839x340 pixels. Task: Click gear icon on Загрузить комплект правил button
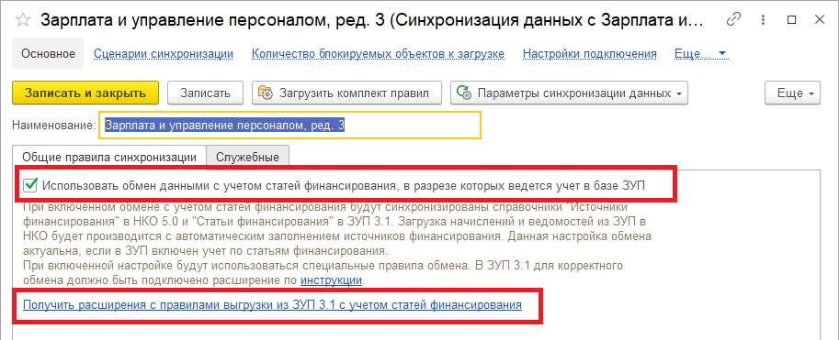click(x=266, y=93)
